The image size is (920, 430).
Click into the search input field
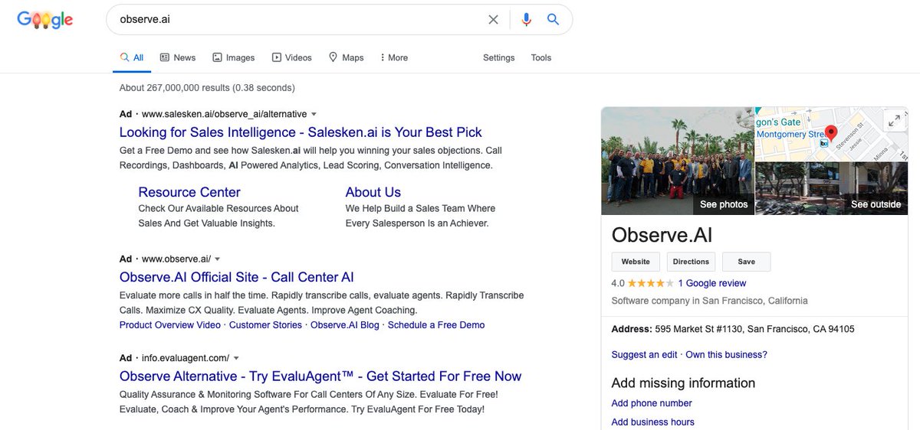[x=299, y=20]
